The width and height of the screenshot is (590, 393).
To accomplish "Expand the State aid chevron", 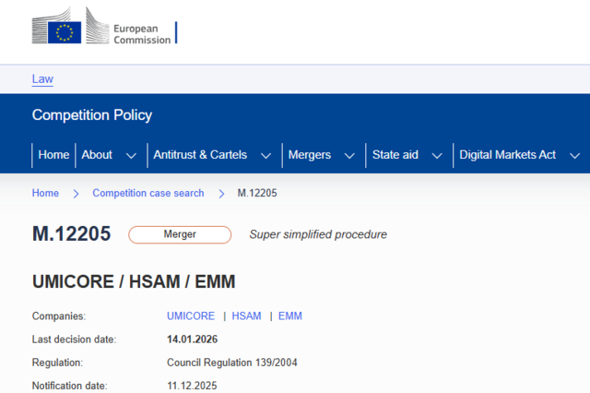I will (437, 156).
